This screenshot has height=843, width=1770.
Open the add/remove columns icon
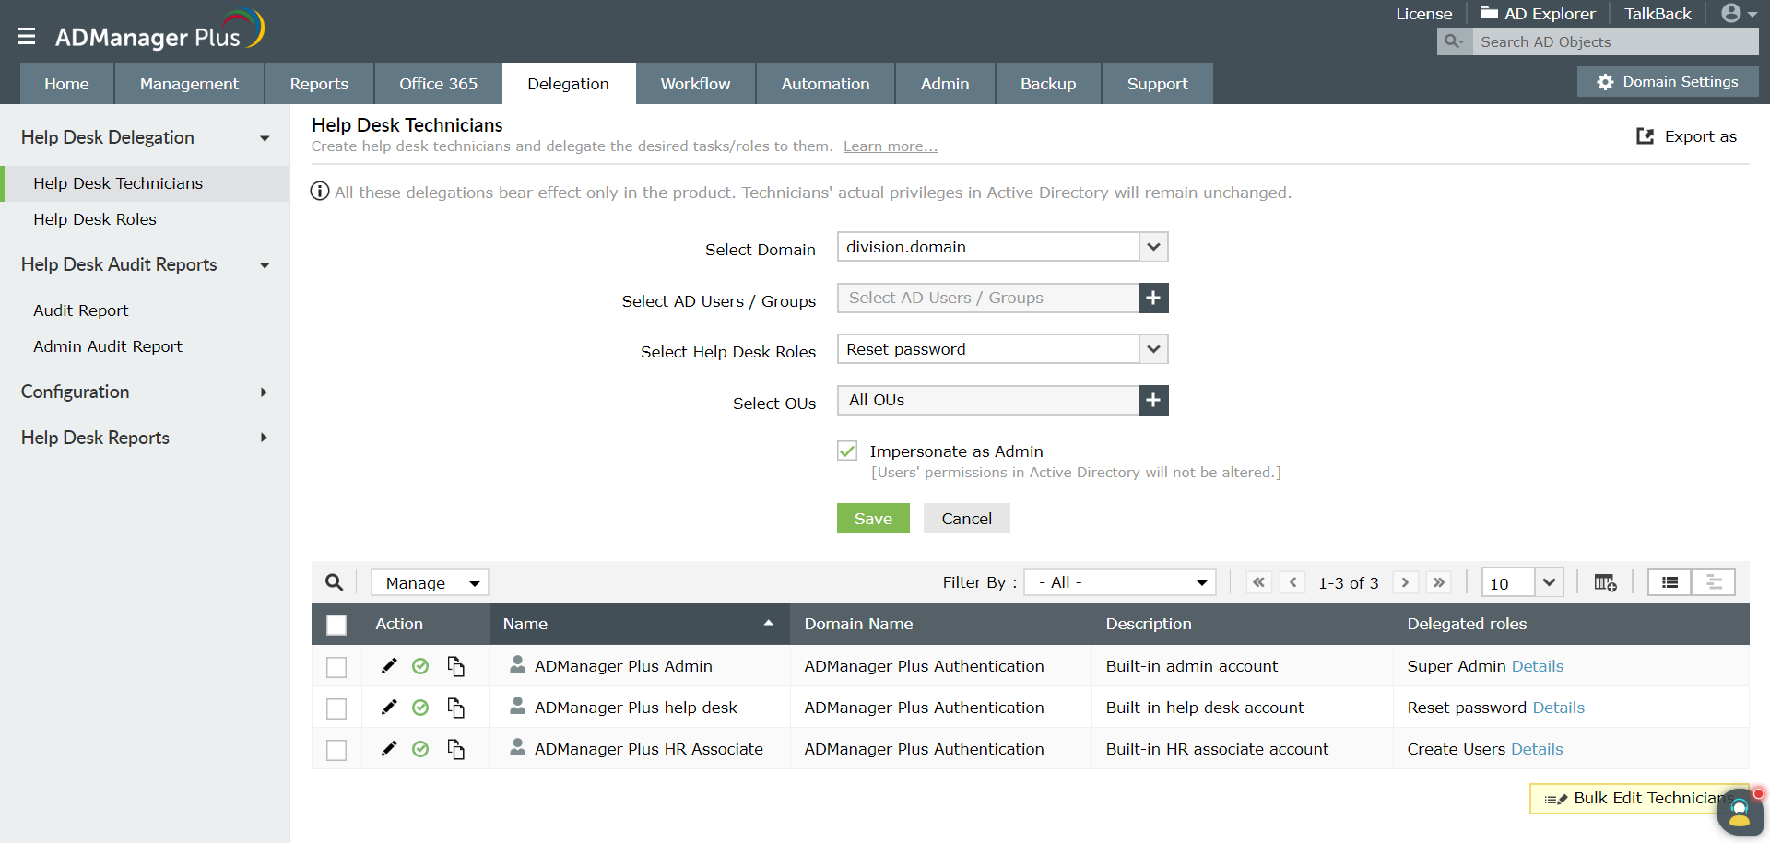1605,582
